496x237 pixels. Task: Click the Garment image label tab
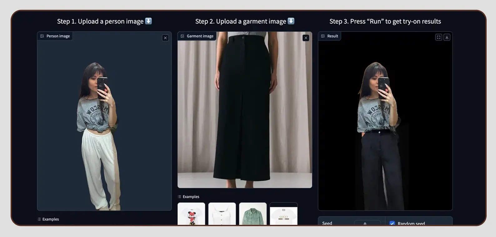[x=200, y=36]
